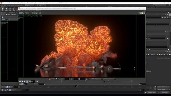Jump to last frame in MPlay
The image size is (171, 96).
coord(30,81)
